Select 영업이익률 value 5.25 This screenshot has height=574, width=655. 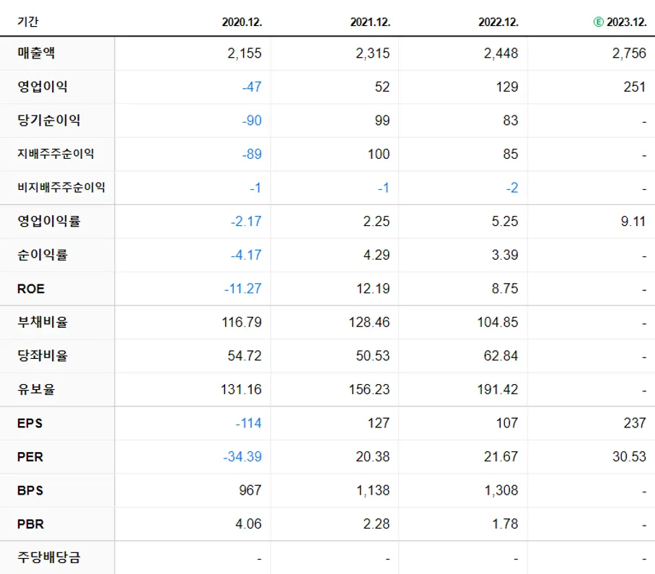click(505, 221)
